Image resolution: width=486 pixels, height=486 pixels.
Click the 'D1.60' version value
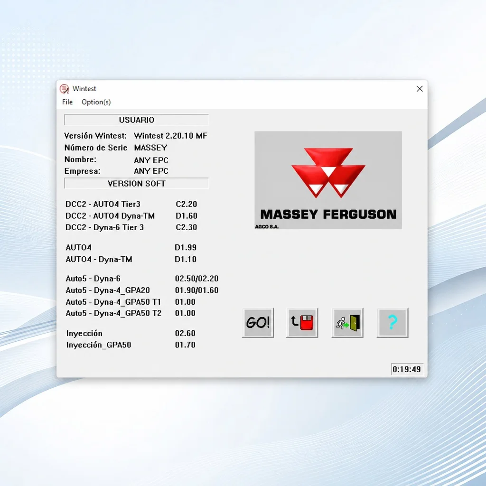tap(186, 216)
